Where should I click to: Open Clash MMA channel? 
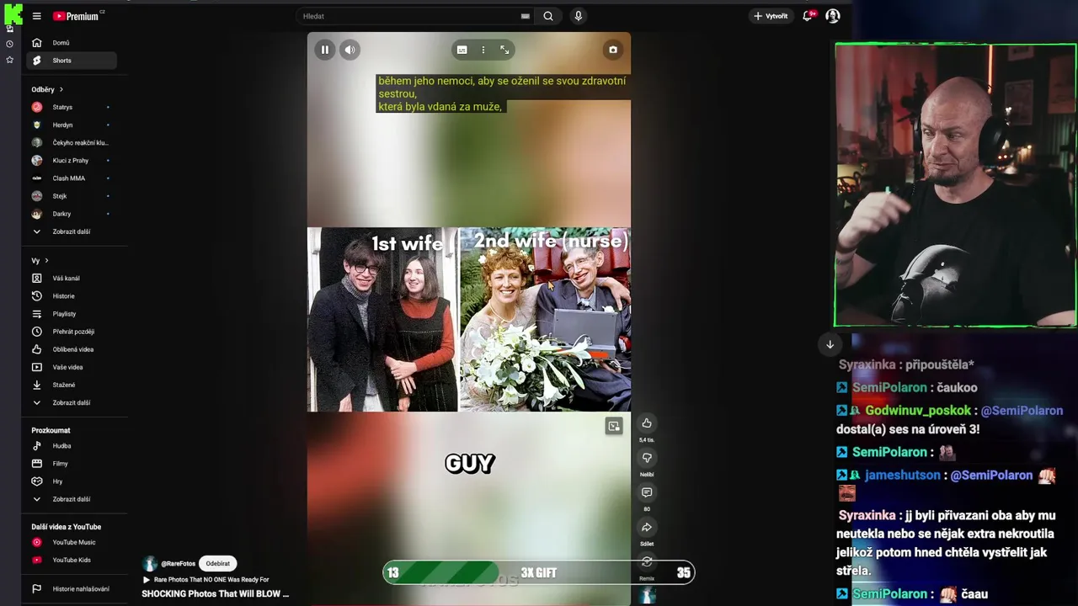73,178
